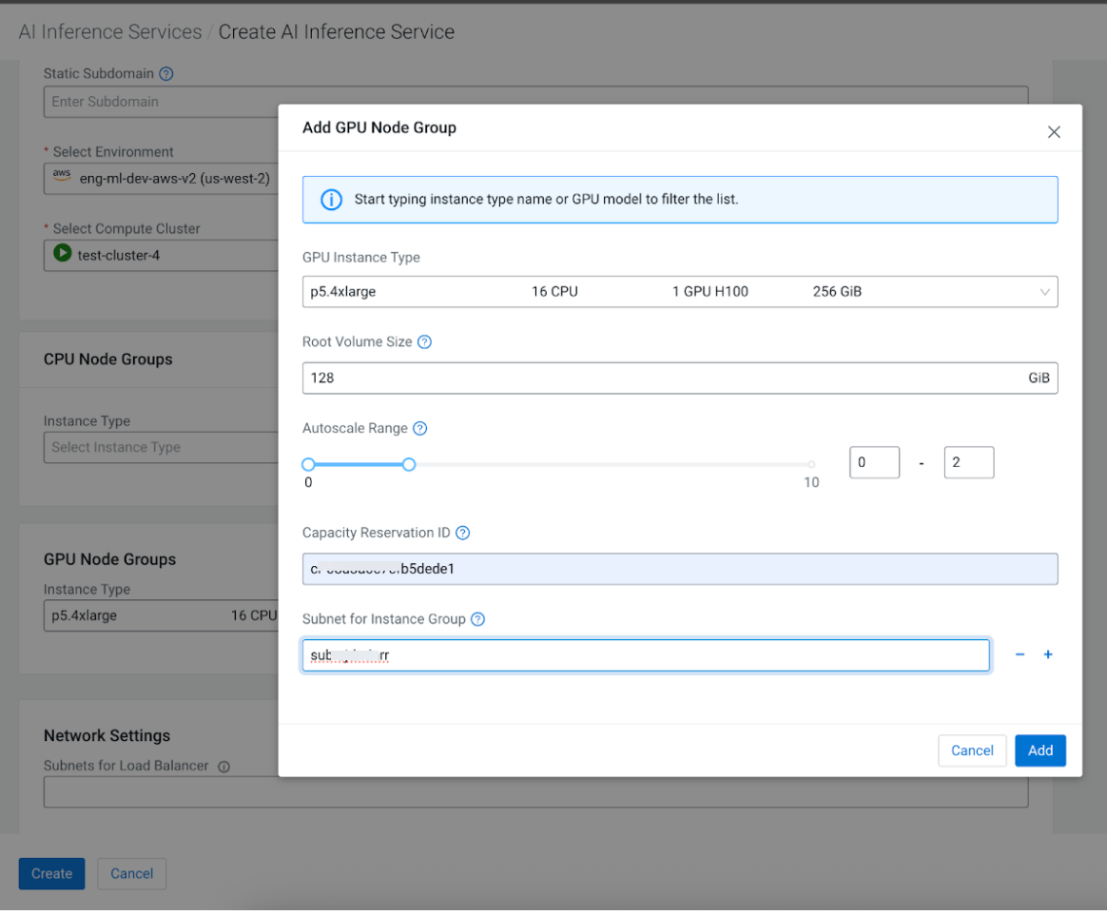Open CPU Node Groups Instance Type dropdown

pyautogui.click(x=160, y=447)
